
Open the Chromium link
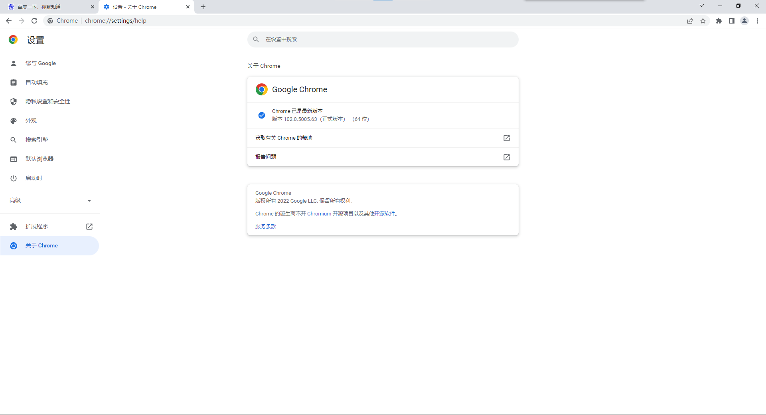[319, 214]
